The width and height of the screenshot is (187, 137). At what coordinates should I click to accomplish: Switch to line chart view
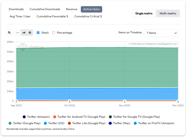(18, 33)
